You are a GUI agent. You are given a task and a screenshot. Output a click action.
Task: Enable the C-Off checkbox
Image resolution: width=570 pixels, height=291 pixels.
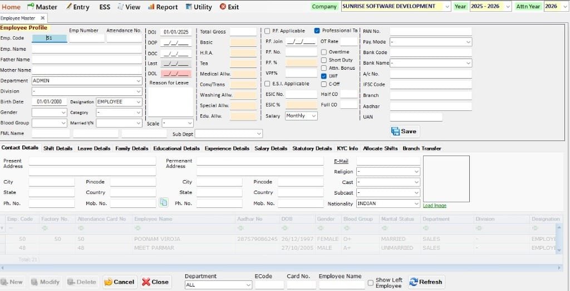click(324, 84)
